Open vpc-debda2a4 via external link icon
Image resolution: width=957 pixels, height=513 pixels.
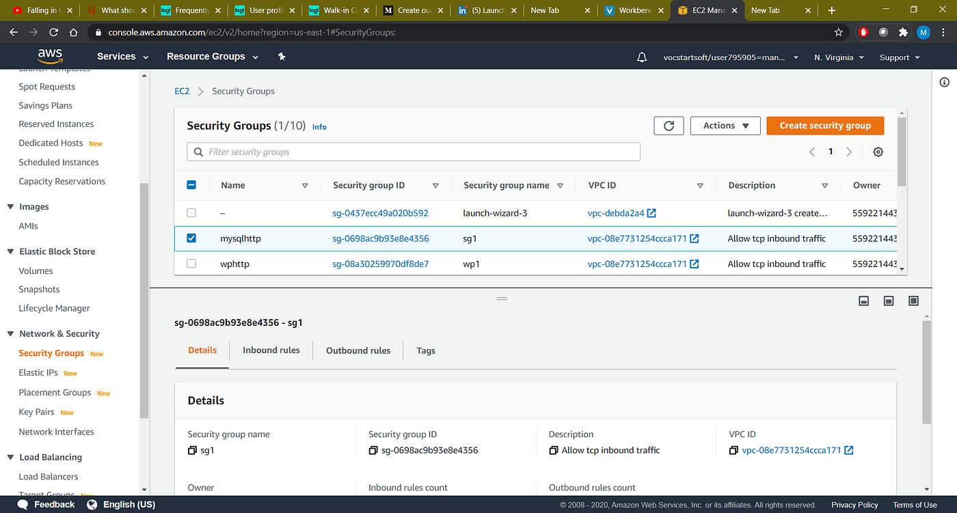pyautogui.click(x=651, y=212)
